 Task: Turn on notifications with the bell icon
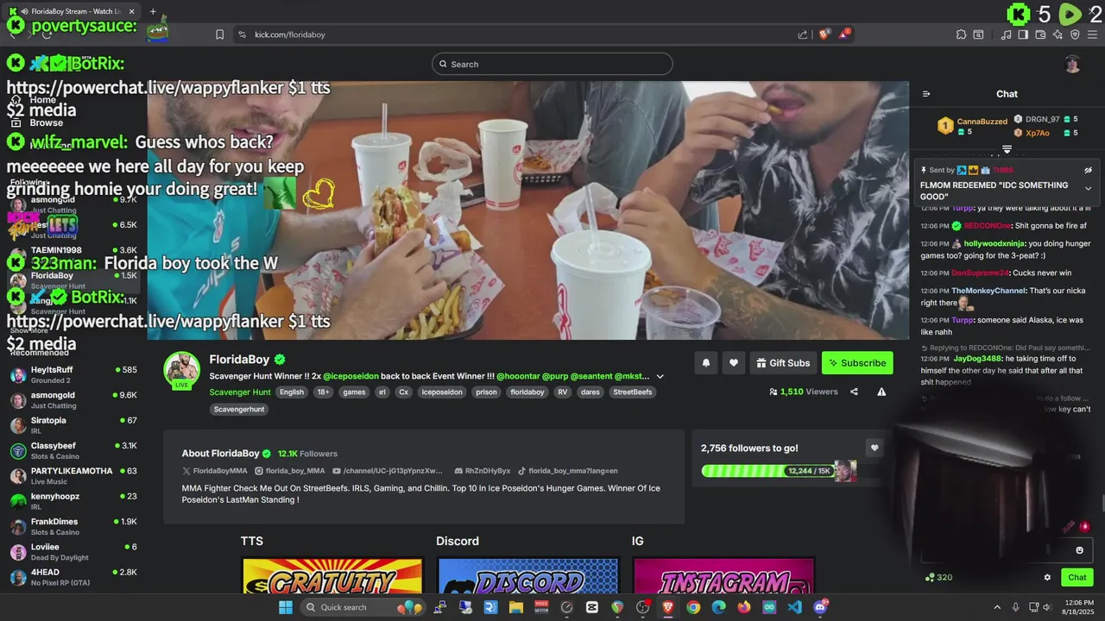tap(706, 363)
